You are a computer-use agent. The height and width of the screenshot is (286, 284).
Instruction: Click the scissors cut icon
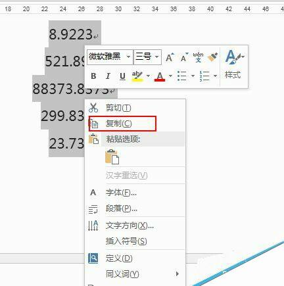pos(93,108)
